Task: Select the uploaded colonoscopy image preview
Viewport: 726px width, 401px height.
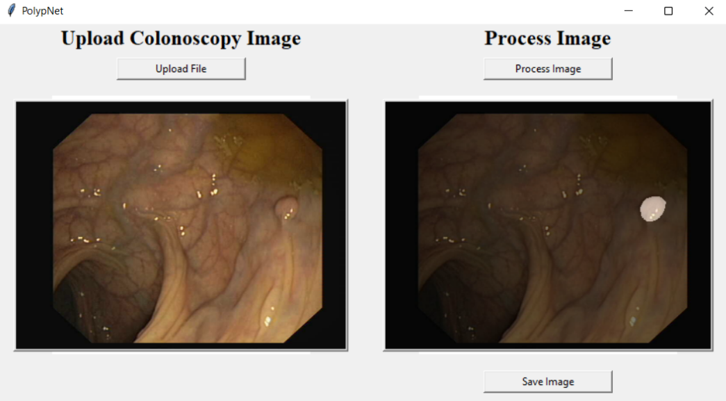Action: [x=181, y=225]
